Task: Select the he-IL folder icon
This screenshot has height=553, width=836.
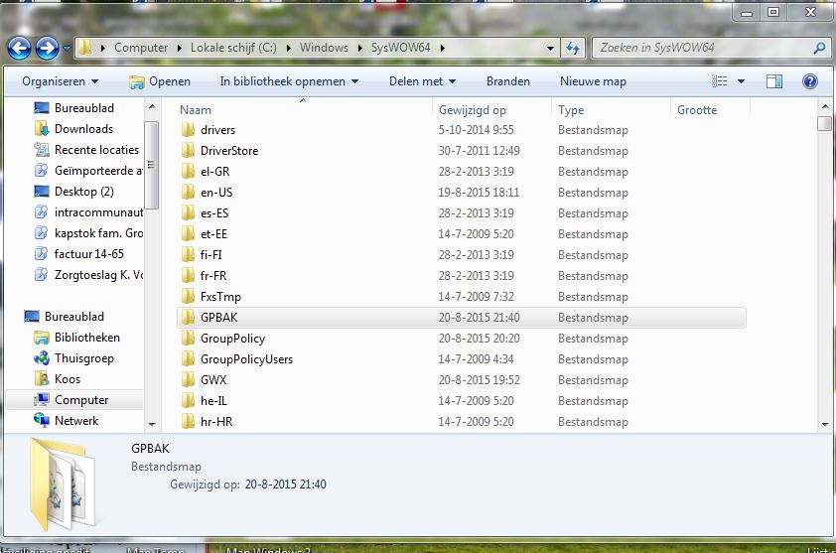Action: click(x=188, y=400)
